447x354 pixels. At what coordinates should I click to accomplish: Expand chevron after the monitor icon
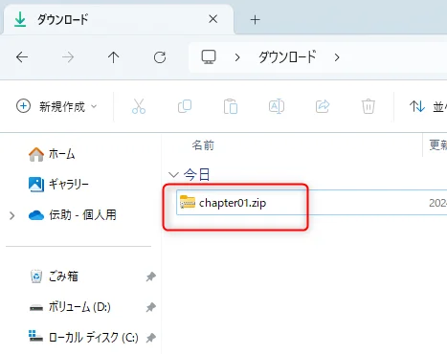click(237, 57)
